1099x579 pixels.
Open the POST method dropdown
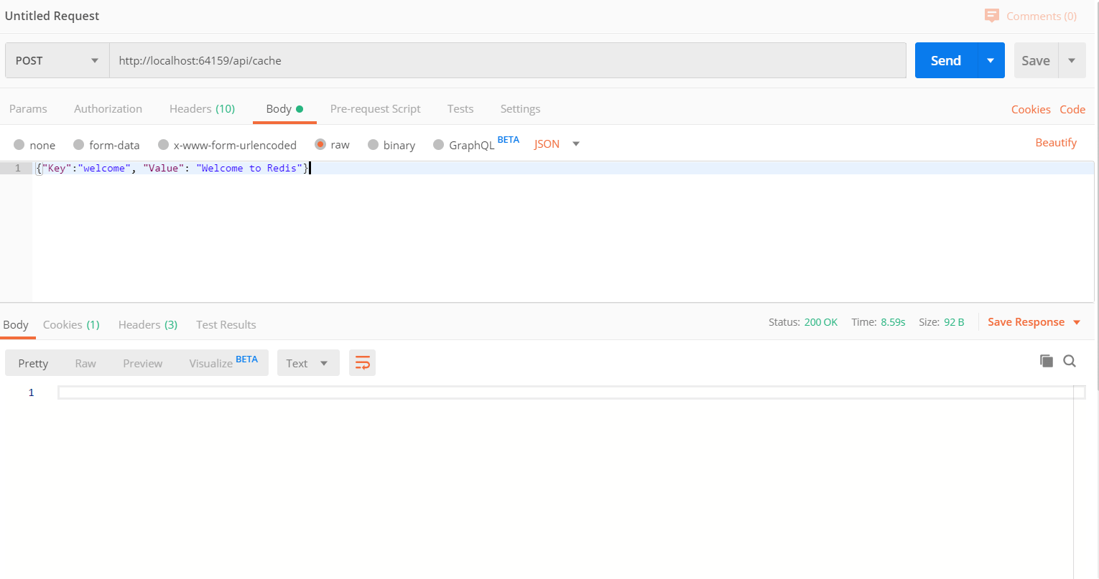57,60
